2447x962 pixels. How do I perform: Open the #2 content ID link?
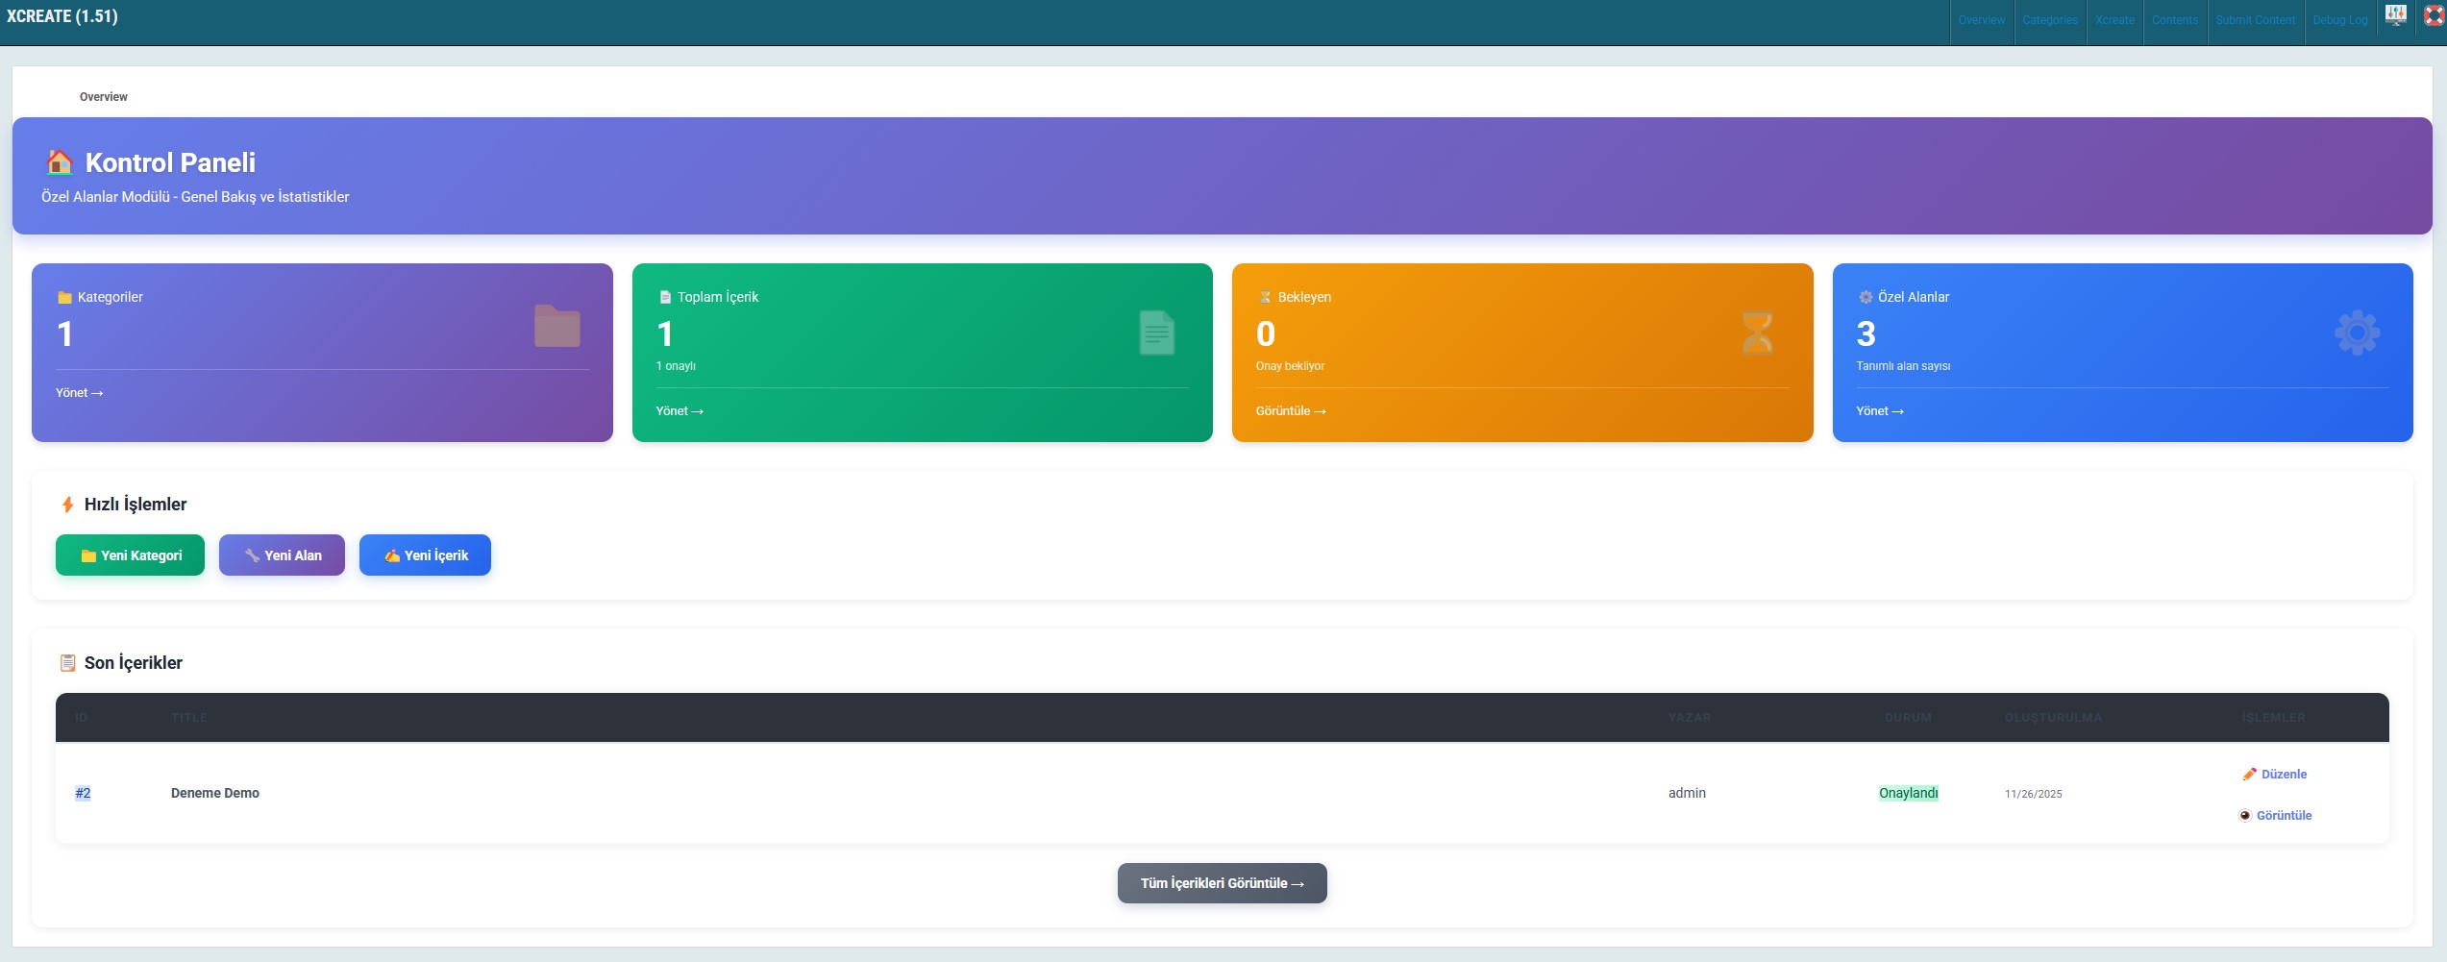click(x=83, y=793)
